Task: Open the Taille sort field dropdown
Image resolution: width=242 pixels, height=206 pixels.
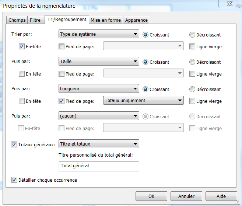Action: click(99, 62)
